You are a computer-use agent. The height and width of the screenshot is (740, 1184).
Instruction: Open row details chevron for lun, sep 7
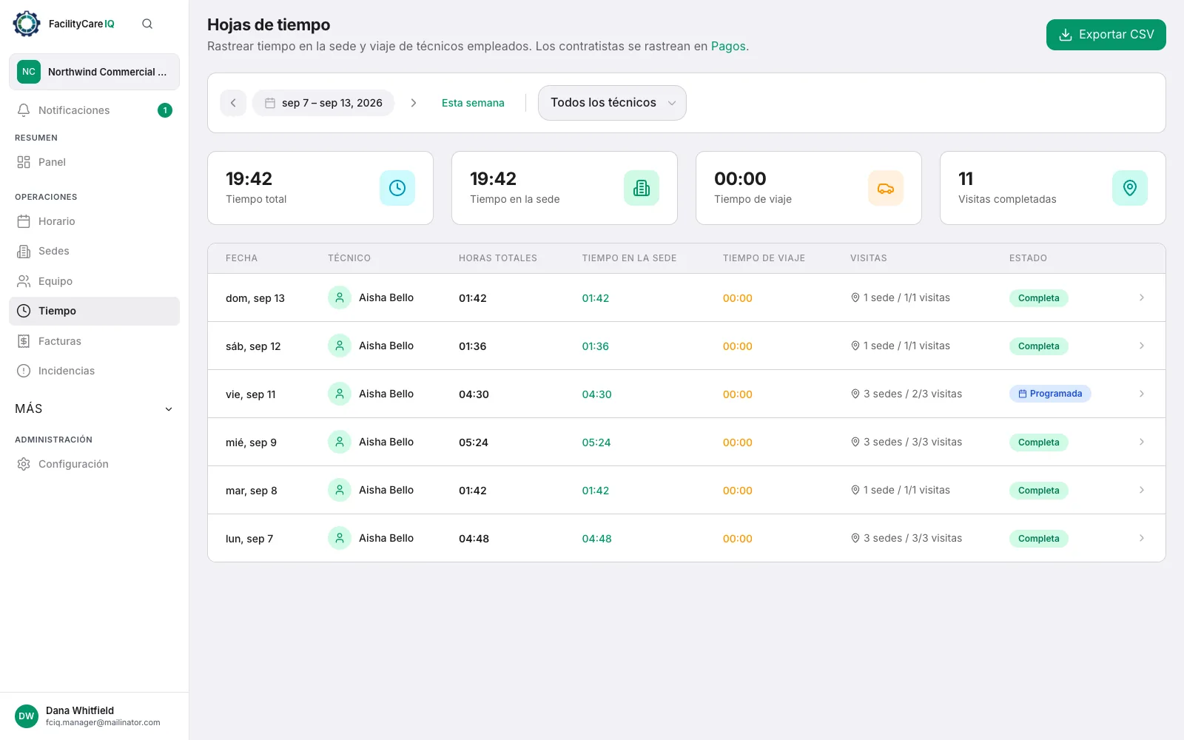(x=1142, y=538)
